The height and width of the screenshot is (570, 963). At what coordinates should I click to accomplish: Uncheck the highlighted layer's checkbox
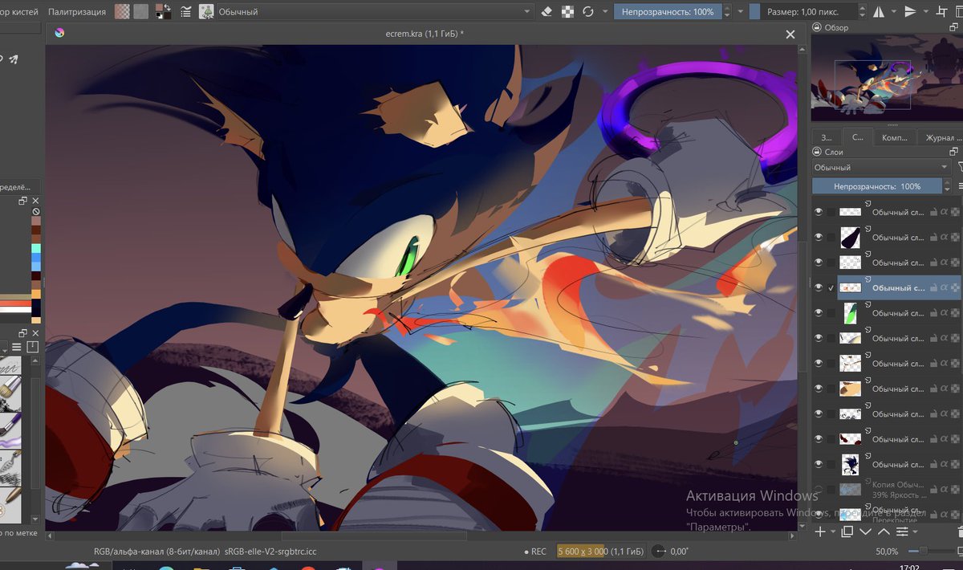click(x=831, y=287)
